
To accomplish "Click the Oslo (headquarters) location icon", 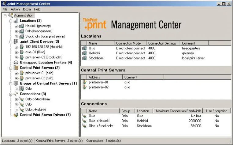I will pos(21,31).
